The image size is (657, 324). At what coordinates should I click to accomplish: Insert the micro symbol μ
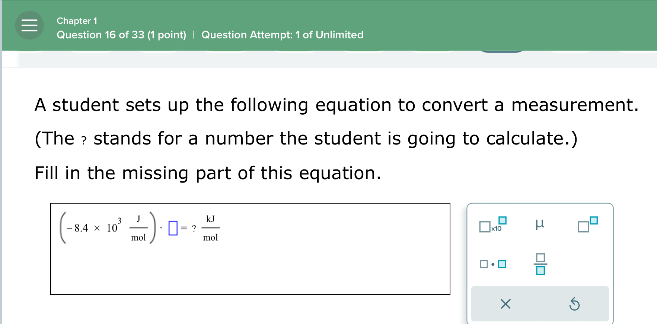click(x=540, y=224)
